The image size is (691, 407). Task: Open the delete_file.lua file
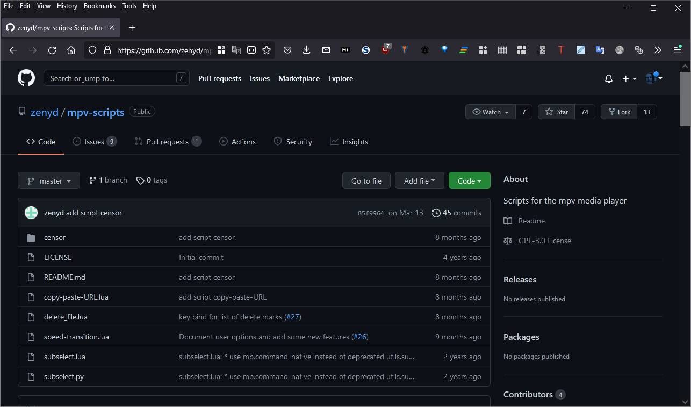[x=66, y=317]
